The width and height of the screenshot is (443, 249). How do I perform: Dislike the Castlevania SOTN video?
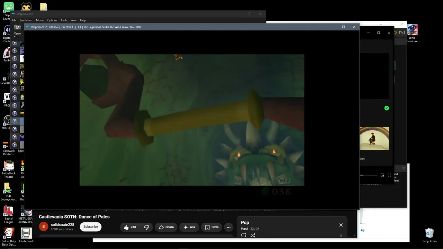146,227
